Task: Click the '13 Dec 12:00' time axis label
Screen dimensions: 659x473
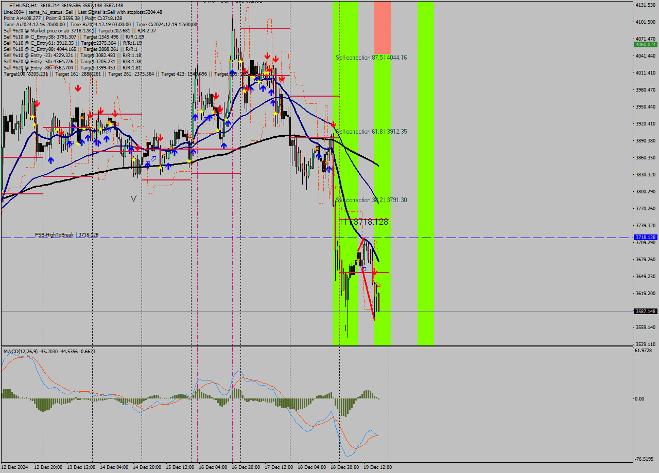Action: pyautogui.click(x=81, y=467)
